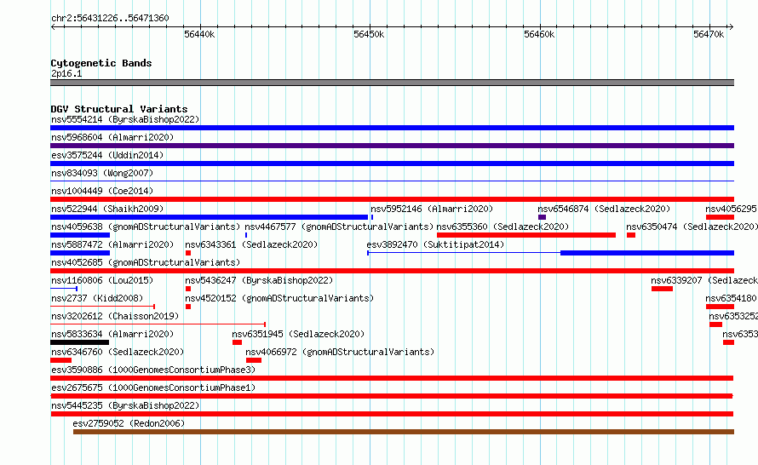Open esv2759052 (Redon2006) label
The width and height of the screenshot is (758, 465).
(x=129, y=423)
